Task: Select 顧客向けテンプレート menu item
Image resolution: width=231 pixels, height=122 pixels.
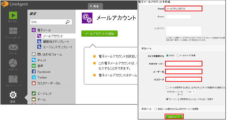Action: [x=56, y=42]
